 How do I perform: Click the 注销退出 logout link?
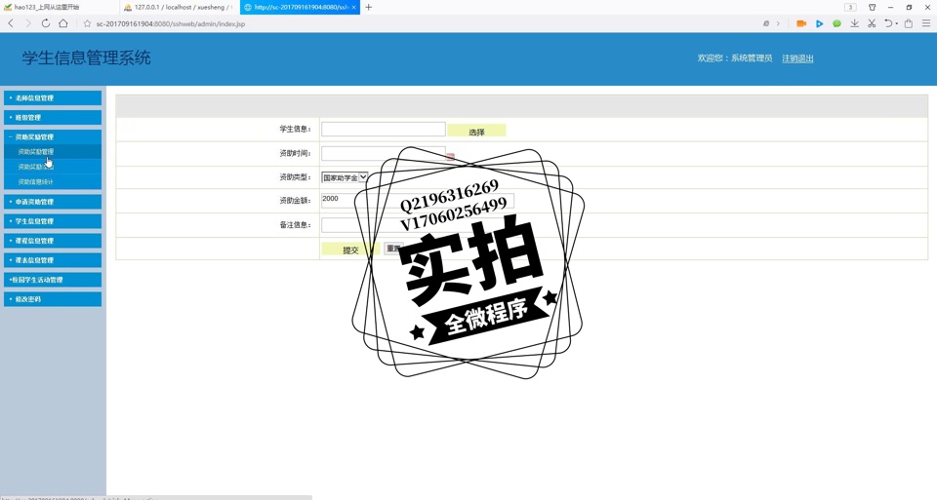797,58
